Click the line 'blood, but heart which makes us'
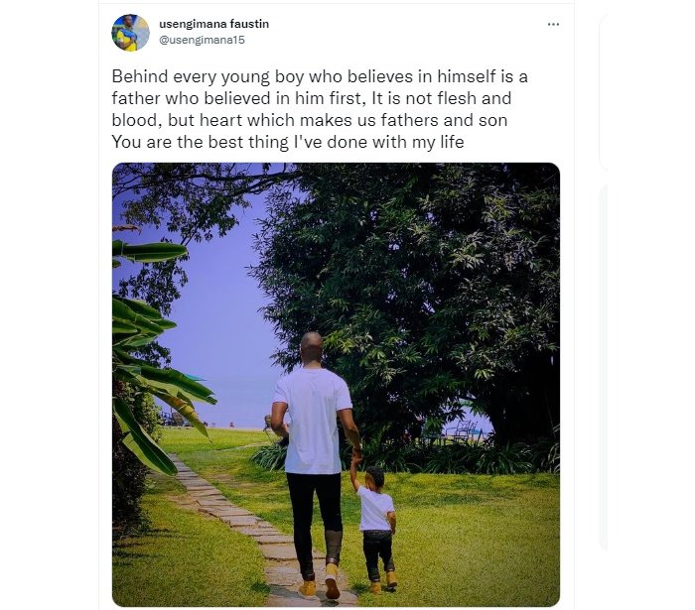695x610 pixels. [310, 120]
